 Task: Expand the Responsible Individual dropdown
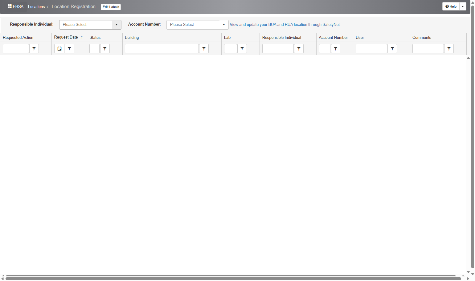click(117, 25)
